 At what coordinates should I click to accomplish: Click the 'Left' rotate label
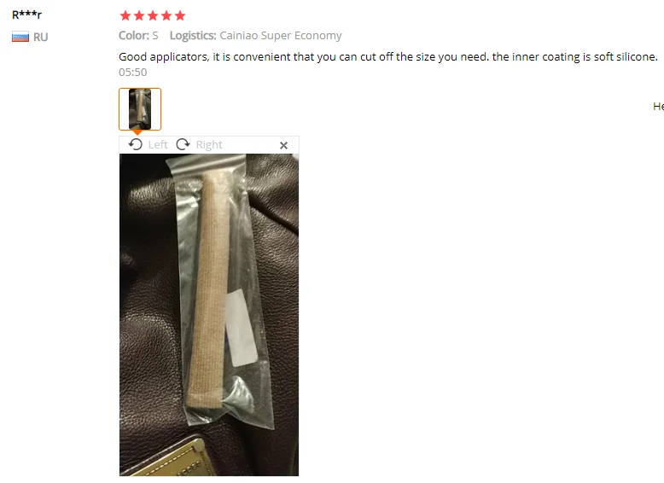coord(158,145)
